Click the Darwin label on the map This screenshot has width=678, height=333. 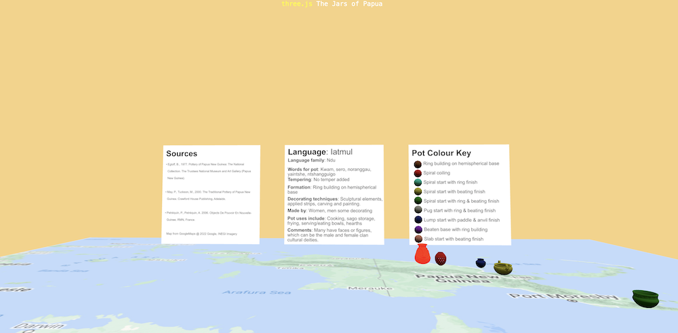38,326
